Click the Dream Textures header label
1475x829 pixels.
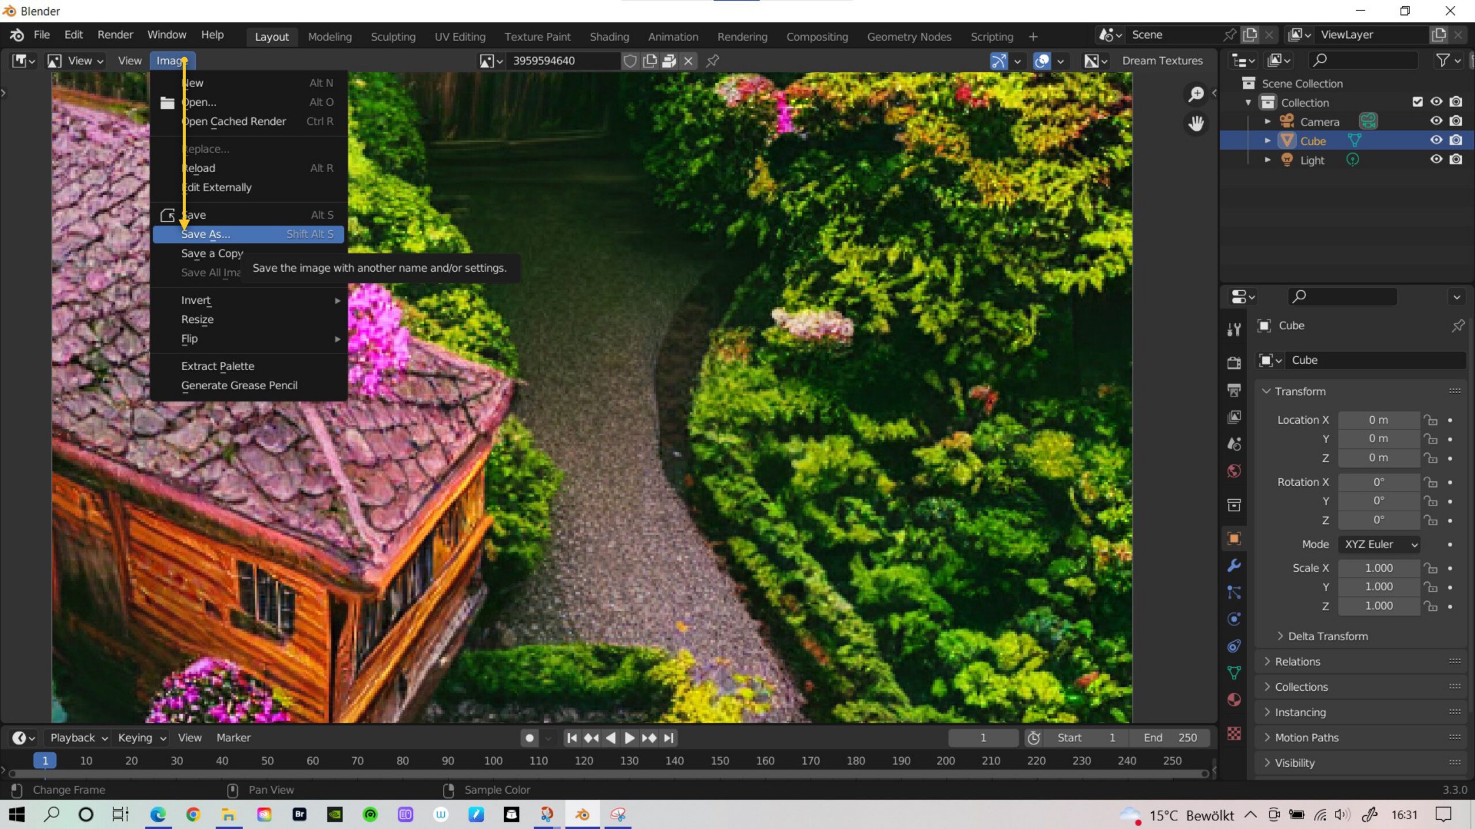tap(1162, 60)
